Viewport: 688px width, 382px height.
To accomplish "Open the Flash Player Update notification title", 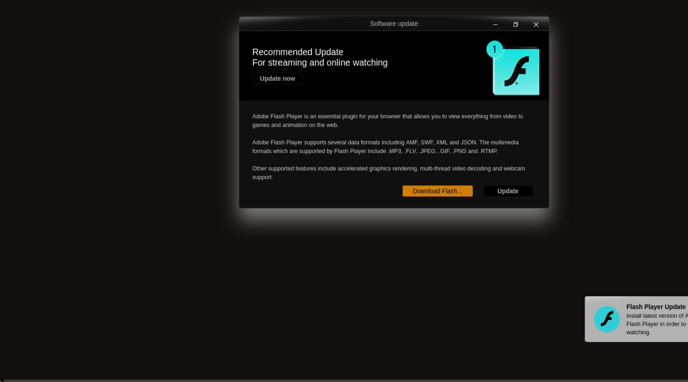I will click(656, 307).
